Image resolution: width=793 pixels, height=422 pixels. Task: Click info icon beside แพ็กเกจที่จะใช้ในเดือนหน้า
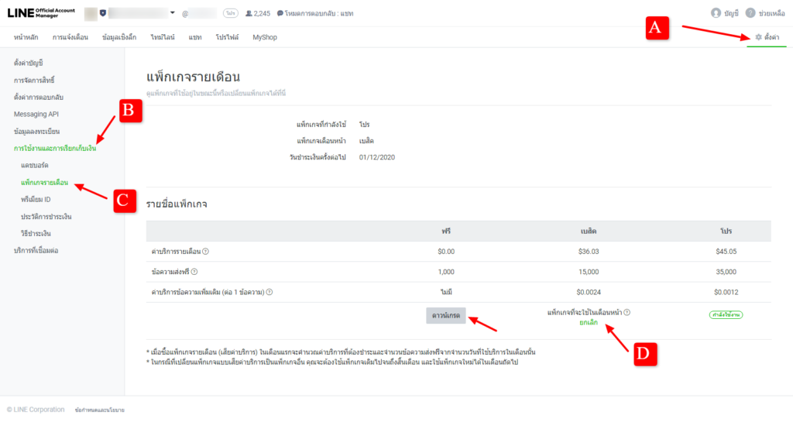627,312
